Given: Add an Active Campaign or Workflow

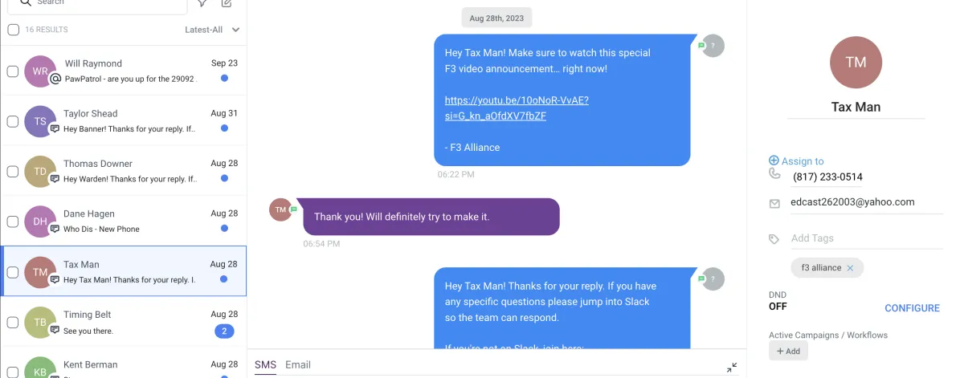Looking at the screenshot, I should (788, 352).
